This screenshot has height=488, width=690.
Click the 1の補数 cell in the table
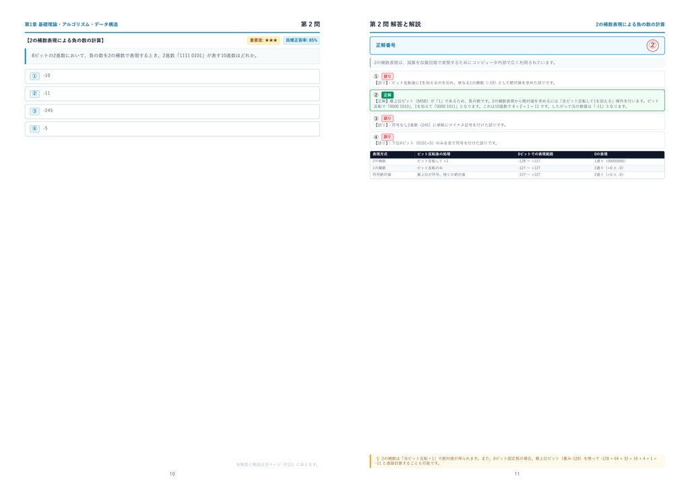click(x=379, y=168)
